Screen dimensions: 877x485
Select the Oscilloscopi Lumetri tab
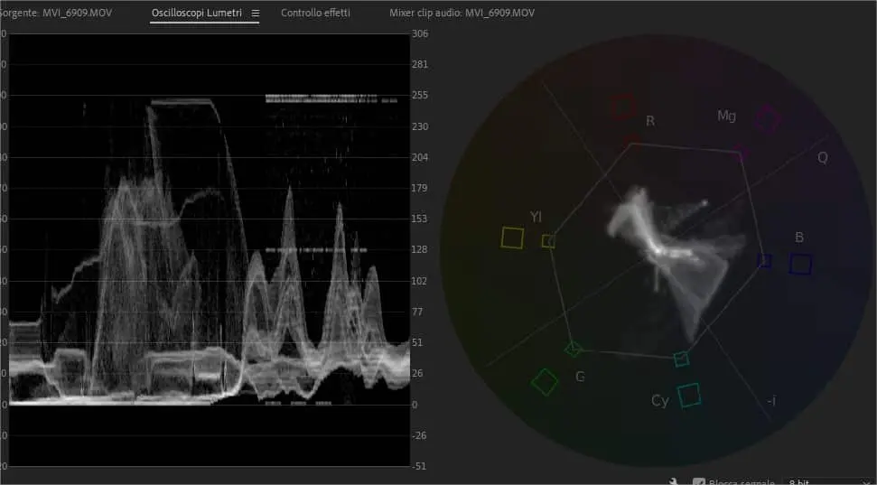tap(197, 13)
